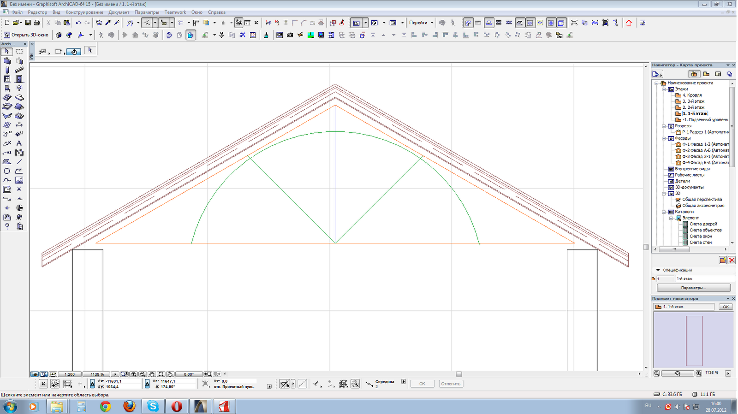Click the Undo arrow in toolbar
The width and height of the screenshot is (738, 414).
[78, 23]
